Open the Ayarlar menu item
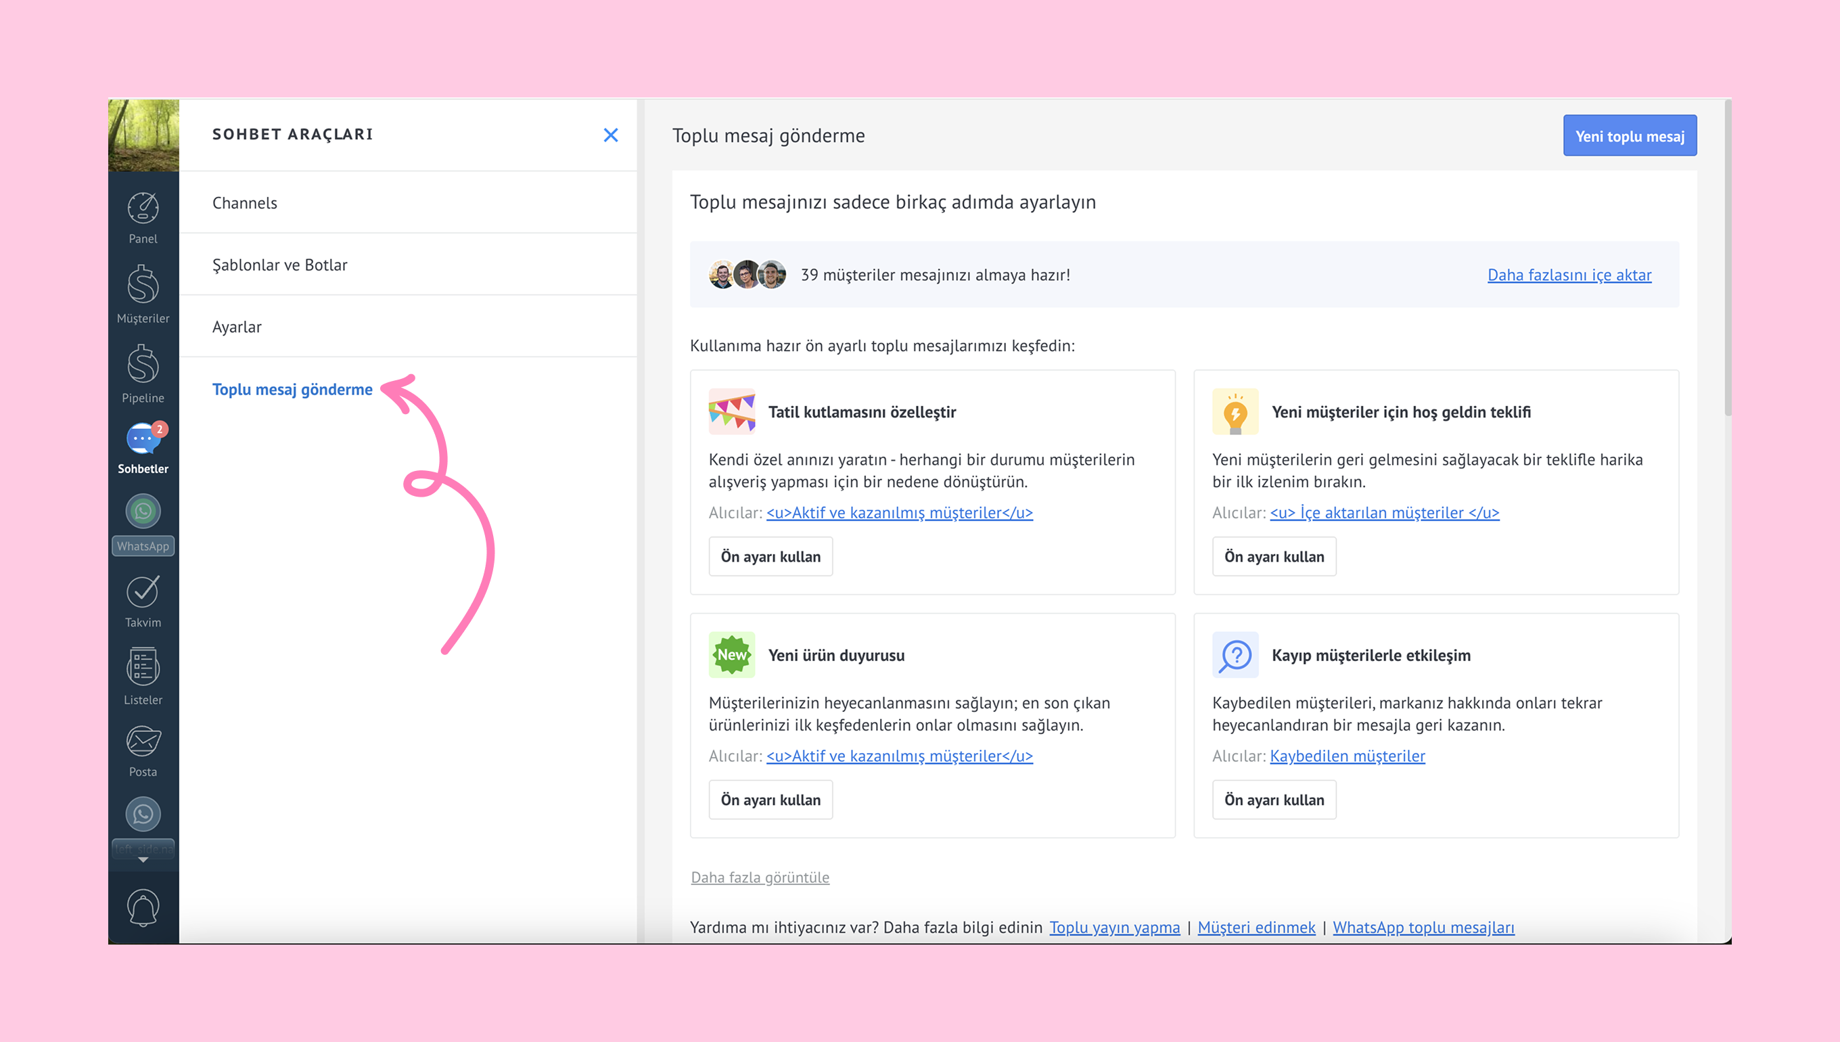Image resolution: width=1840 pixels, height=1042 pixels. [408, 327]
